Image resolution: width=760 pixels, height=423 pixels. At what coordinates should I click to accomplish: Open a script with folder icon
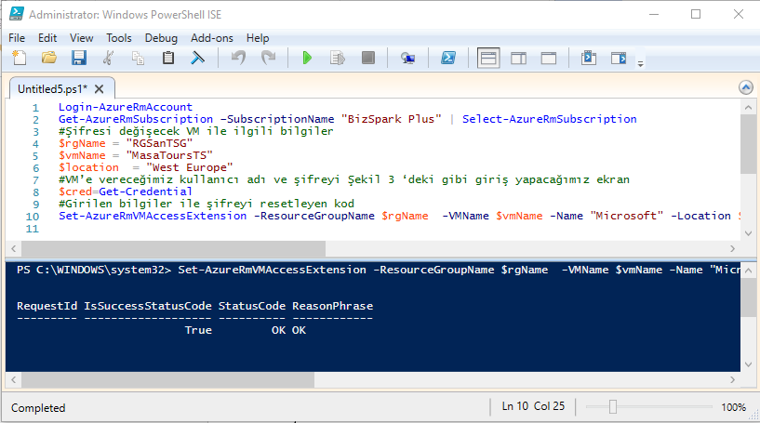49,59
